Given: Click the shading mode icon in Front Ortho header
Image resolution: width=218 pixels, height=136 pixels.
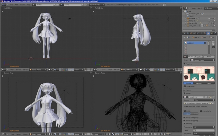Looking at the screenshot, I should pos(50,70).
